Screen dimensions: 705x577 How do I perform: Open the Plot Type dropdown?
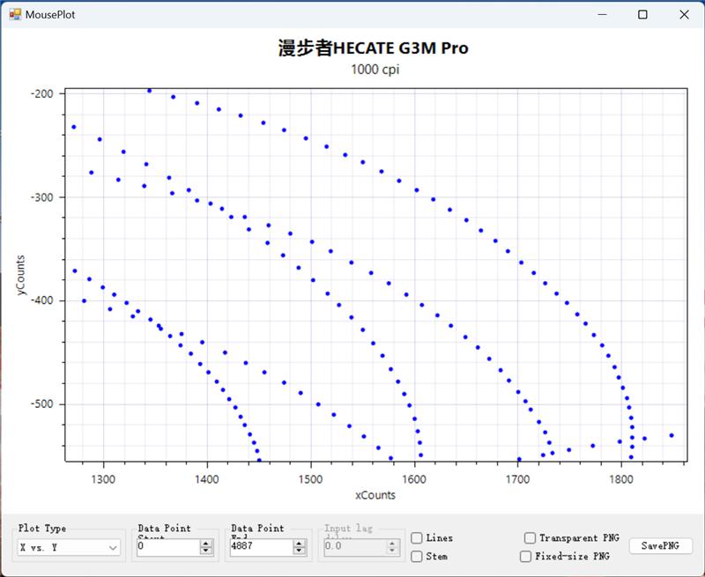[x=70, y=548]
